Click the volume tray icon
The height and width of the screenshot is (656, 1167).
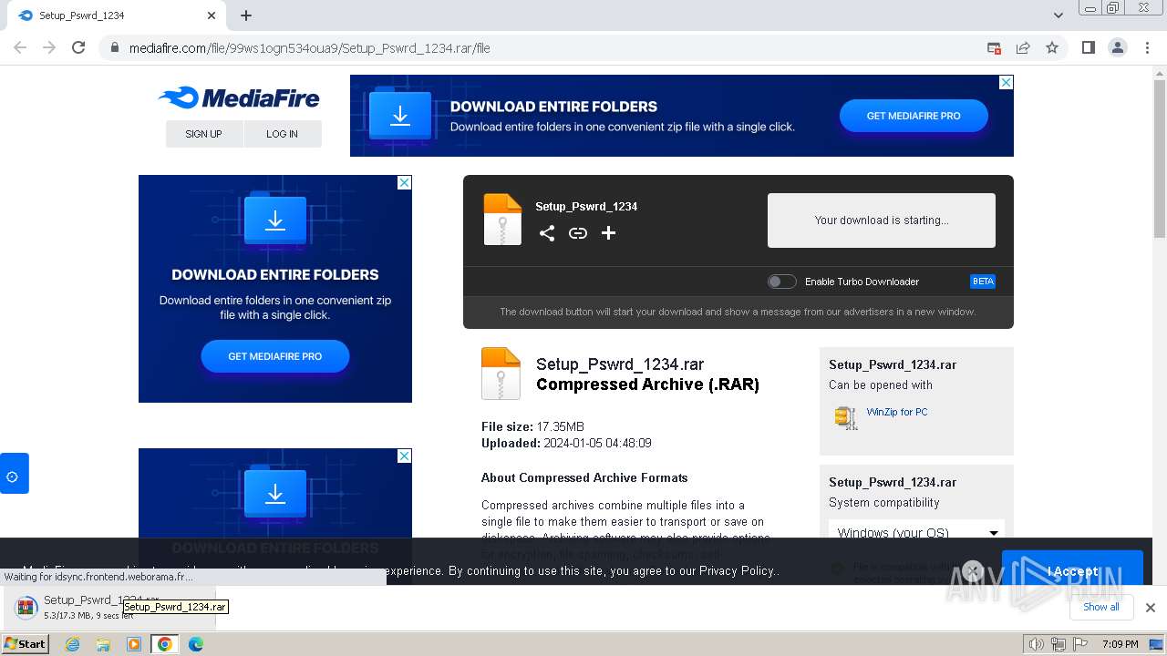[1036, 644]
